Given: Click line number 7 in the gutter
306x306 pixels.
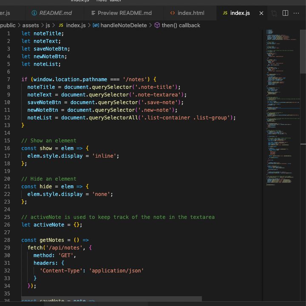Looking at the screenshot, I should 8,79.
